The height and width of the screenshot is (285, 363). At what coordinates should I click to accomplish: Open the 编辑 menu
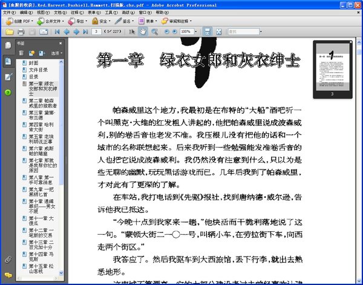tap(26, 13)
